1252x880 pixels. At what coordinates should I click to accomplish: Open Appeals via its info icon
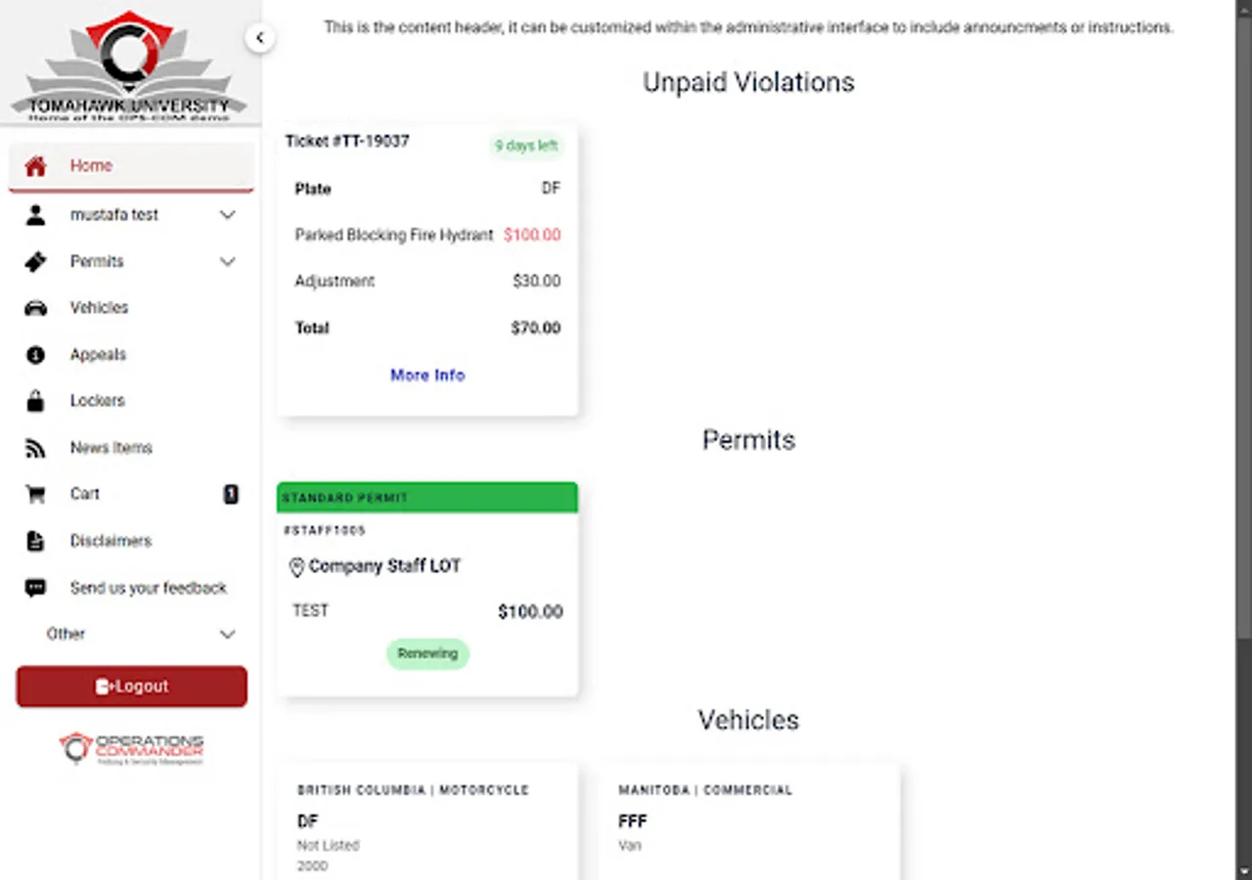[x=35, y=354]
